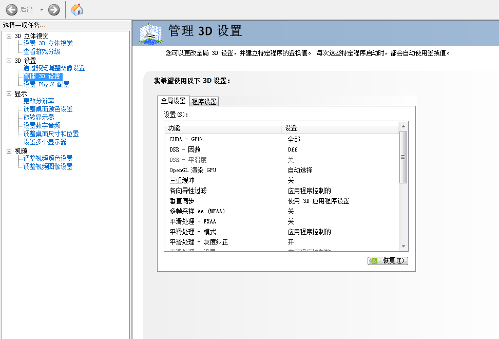
Task: Open 调整桌面尺寸和位置 link
Action: point(51,134)
